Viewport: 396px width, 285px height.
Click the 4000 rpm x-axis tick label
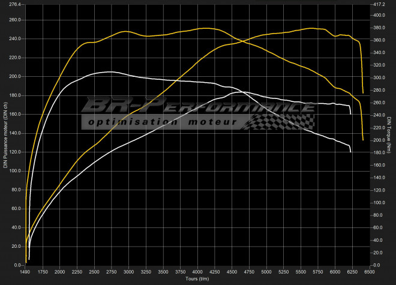click(x=197, y=272)
